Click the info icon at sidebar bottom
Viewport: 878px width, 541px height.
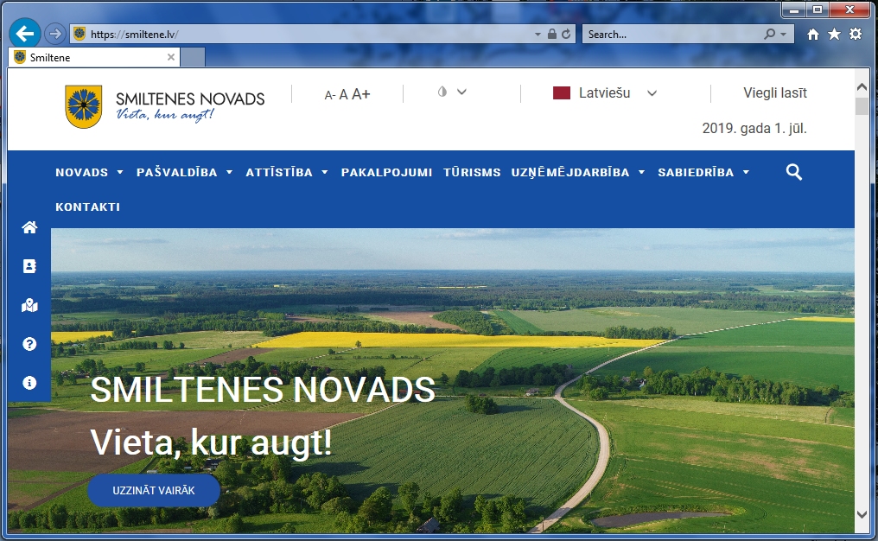tap(29, 383)
